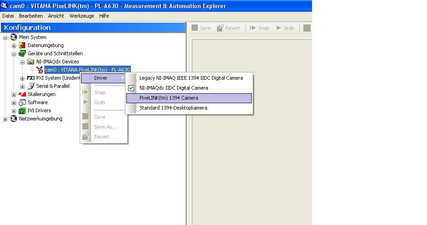This screenshot has height=225, width=427.
Task: Click the Snap icon in context menu
Action: tap(86, 92)
